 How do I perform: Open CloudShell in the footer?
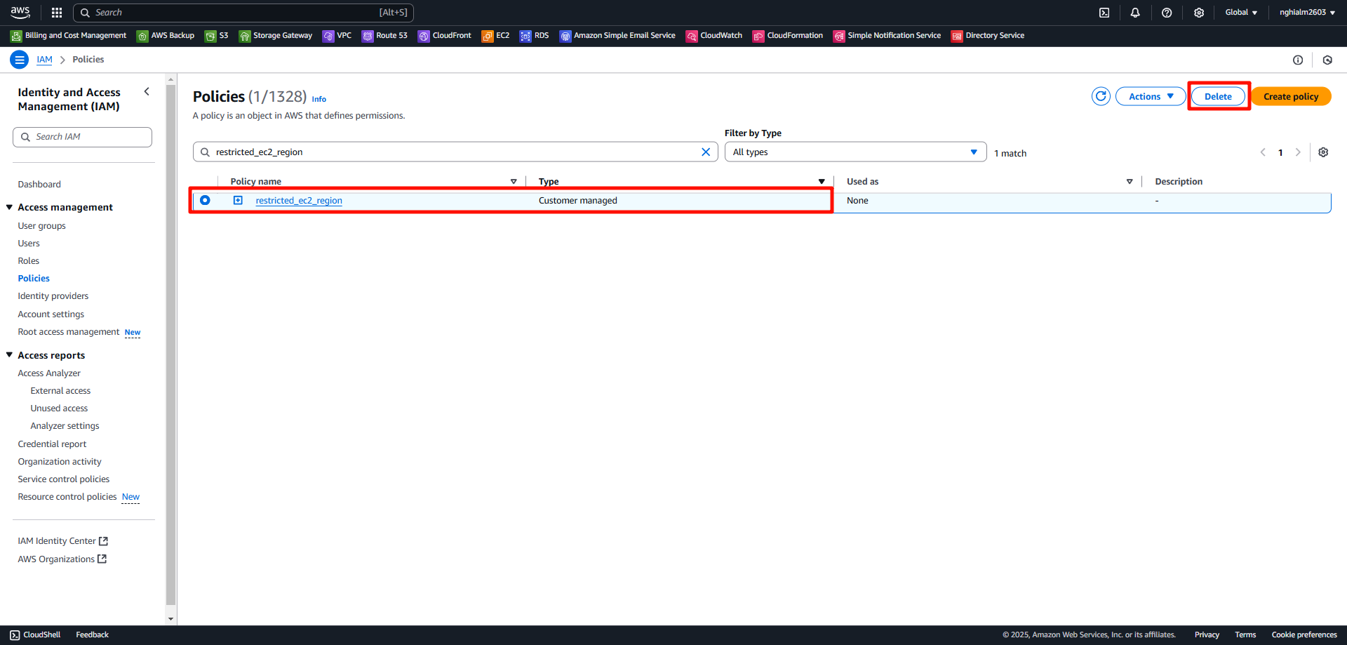coord(35,635)
